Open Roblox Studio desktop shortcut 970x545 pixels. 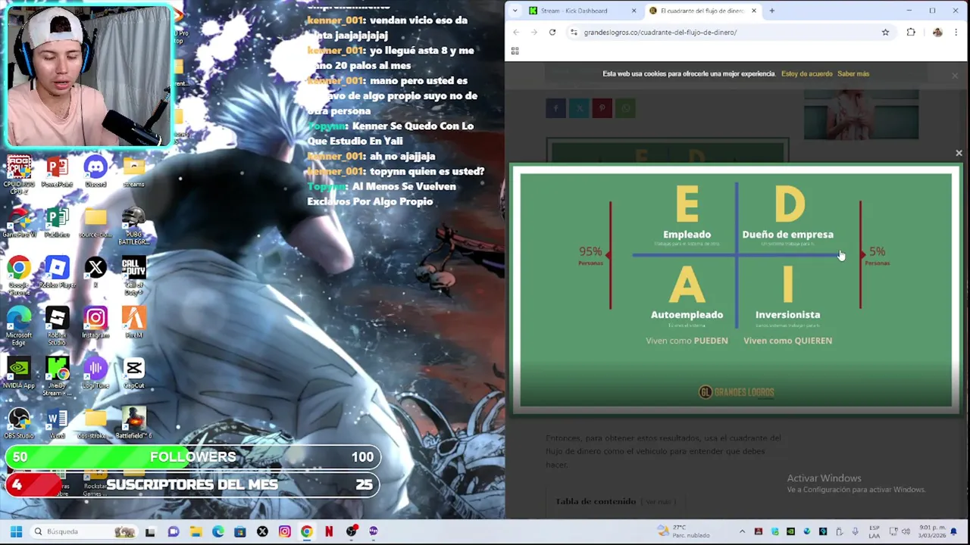[x=57, y=326]
